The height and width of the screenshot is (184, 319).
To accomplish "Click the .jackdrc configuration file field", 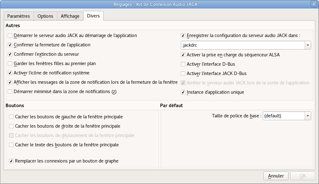I will tap(243, 45).
